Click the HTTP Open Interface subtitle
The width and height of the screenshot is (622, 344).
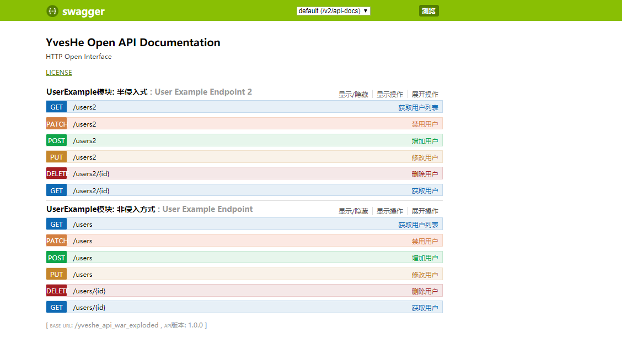(x=78, y=57)
